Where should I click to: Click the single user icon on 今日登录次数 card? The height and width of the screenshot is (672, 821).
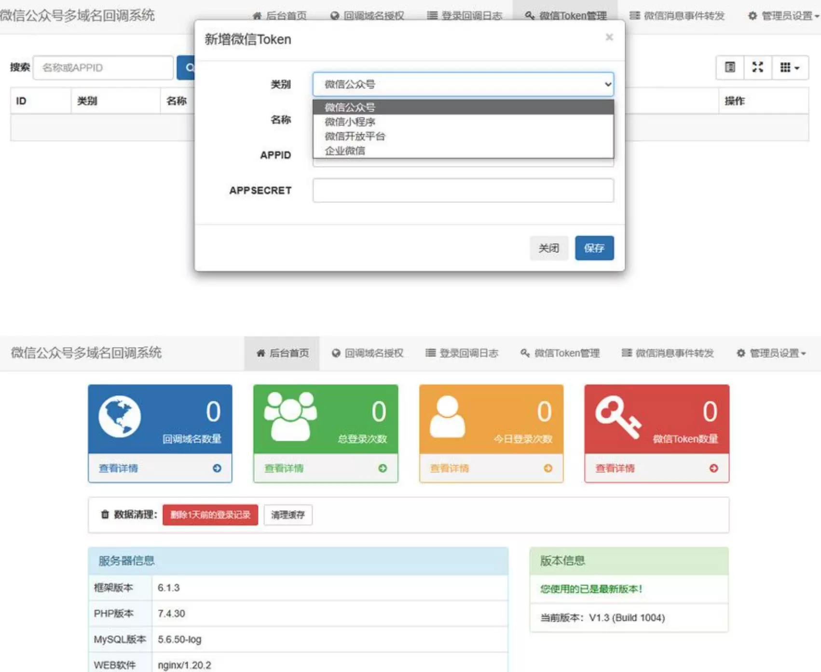(x=448, y=417)
